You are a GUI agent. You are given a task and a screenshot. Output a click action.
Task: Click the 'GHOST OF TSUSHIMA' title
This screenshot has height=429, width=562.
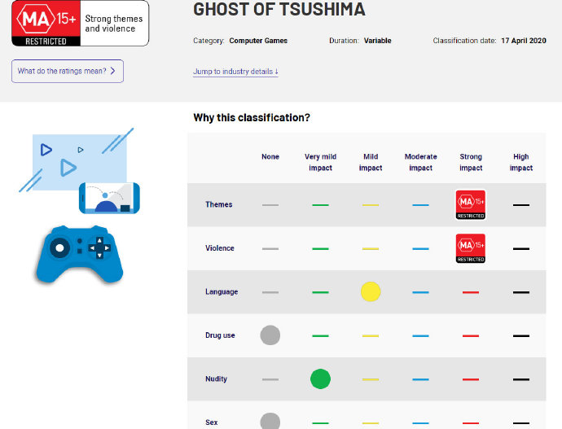pyautogui.click(x=279, y=9)
